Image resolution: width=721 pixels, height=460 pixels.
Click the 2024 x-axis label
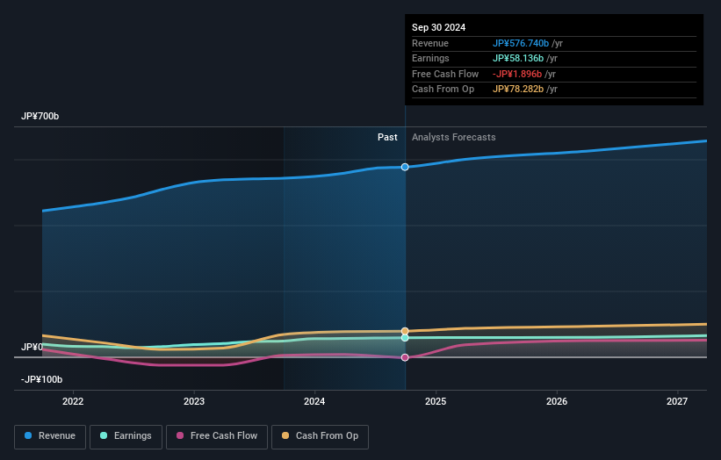(x=314, y=401)
